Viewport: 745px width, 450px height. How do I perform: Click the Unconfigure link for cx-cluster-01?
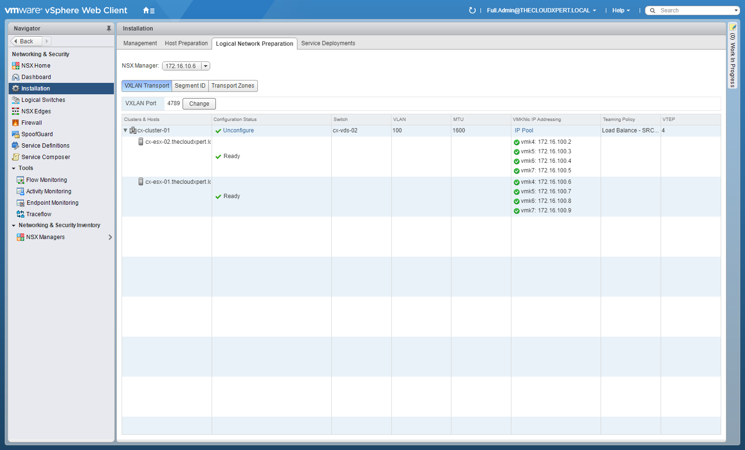[x=238, y=130]
